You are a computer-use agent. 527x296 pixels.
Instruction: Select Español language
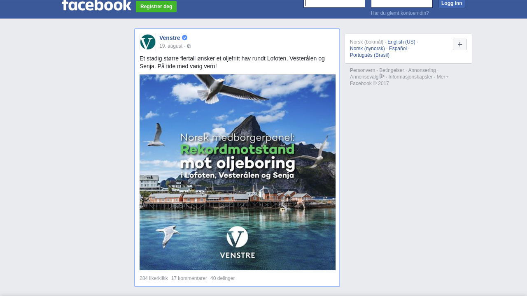(x=398, y=49)
